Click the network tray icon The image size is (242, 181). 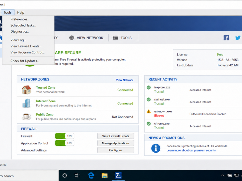[x=236, y=176]
